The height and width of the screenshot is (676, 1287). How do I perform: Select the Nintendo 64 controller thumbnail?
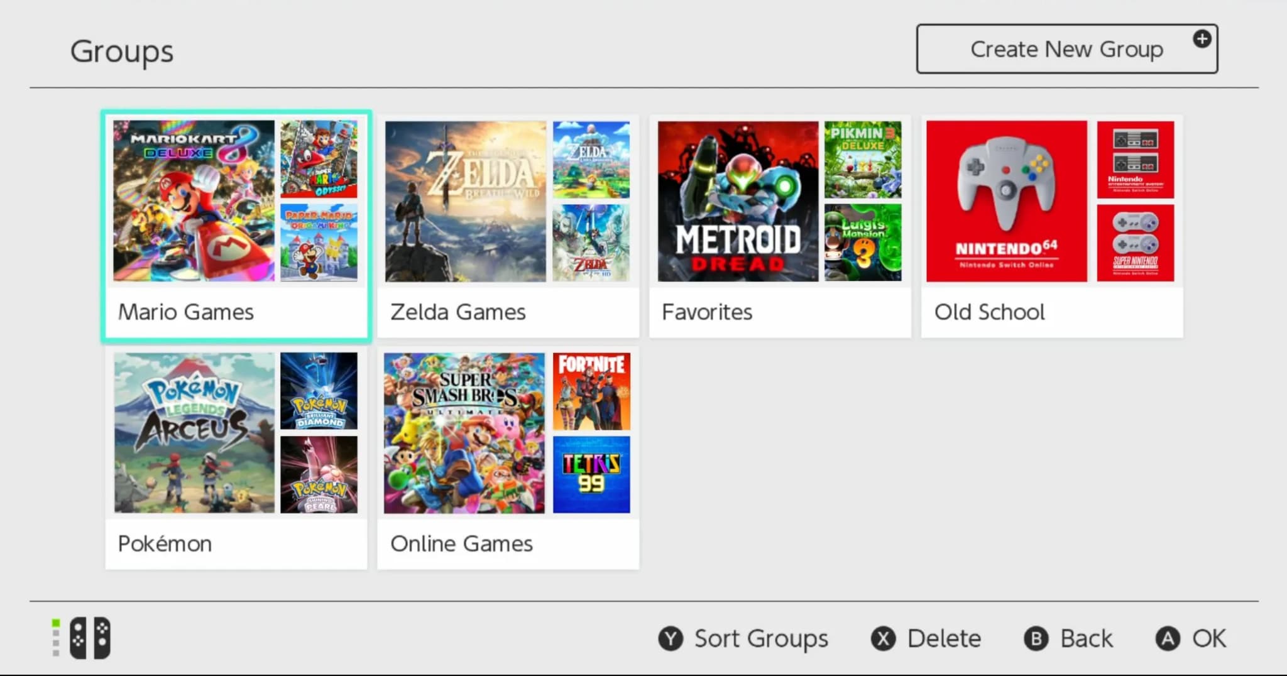[1006, 201]
